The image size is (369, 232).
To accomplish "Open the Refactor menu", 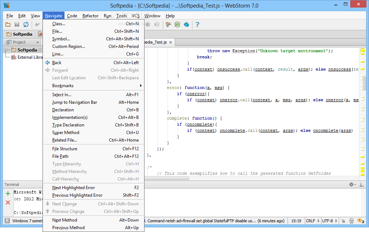I will click(x=90, y=16).
